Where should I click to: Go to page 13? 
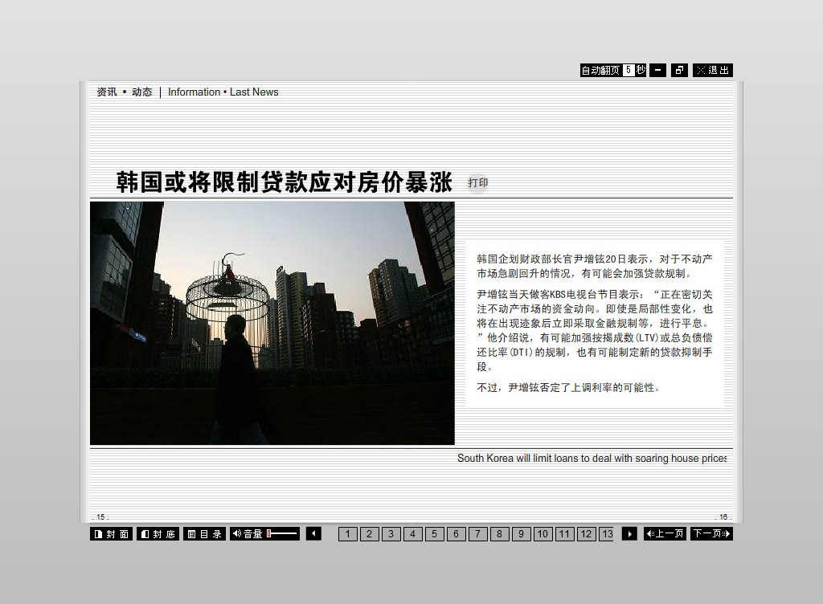pyautogui.click(x=606, y=534)
